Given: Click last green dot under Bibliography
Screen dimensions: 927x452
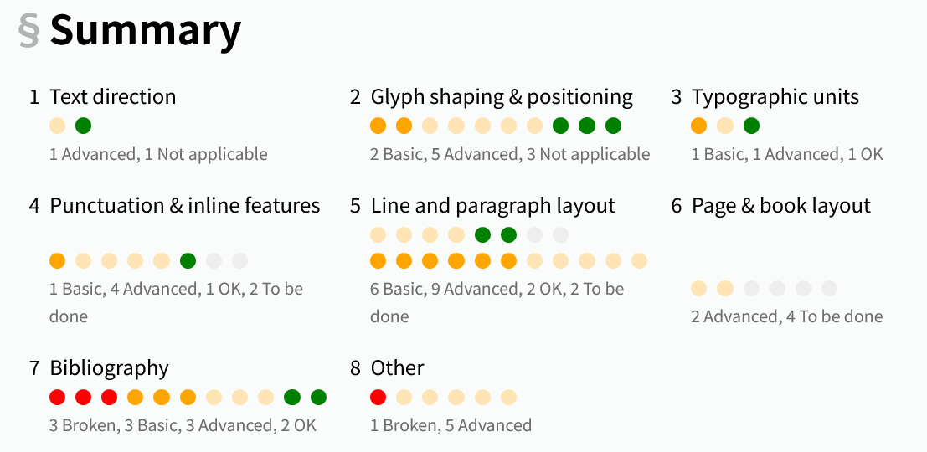Looking at the screenshot, I should (318, 398).
